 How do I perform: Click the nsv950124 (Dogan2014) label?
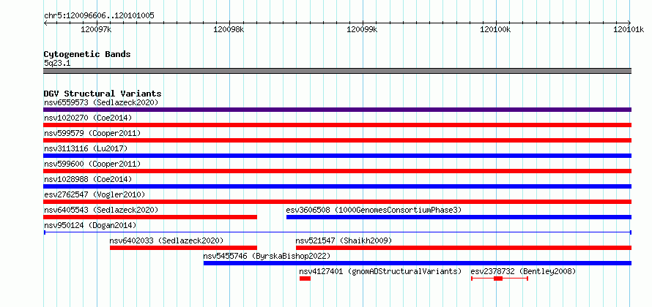point(90,225)
